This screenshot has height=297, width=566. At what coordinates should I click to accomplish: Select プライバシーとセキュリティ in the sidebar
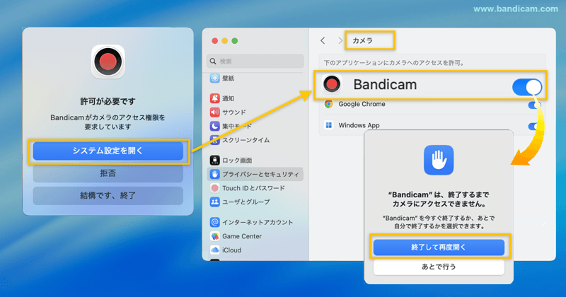[x=255, y=174]
